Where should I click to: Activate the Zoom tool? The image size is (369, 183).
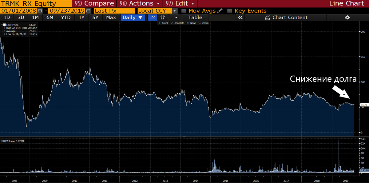(204, 23)
